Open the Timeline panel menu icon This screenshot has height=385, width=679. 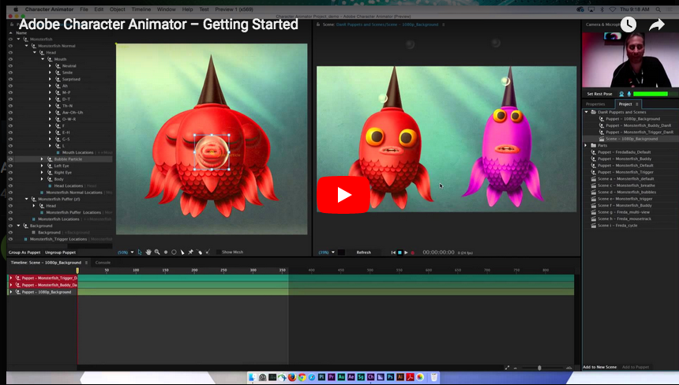[x=86, y=263]
